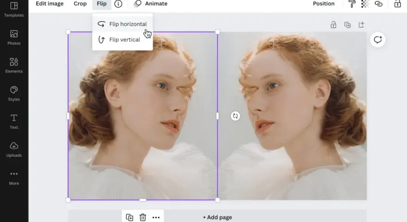Open the Text panel
Screen dimensions: 407x222
tap(14, 122)
